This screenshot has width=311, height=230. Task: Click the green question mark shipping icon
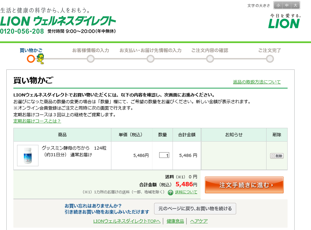[x=170, y=192]
